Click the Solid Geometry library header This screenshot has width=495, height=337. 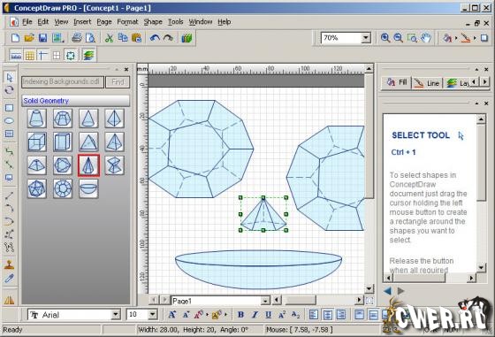point(75,101)
